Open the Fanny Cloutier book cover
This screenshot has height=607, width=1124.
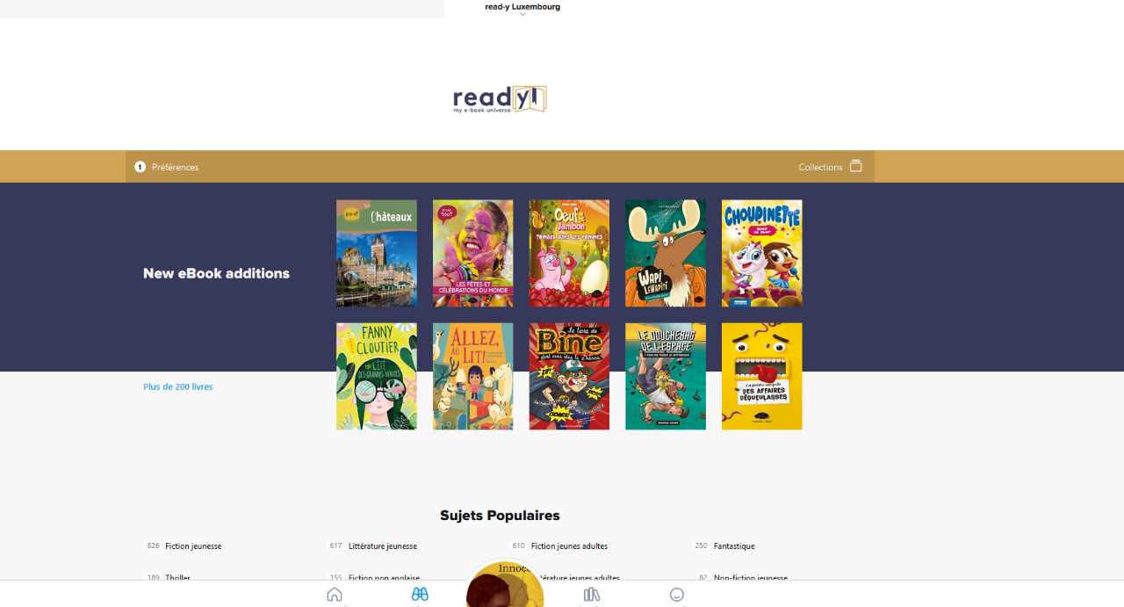click(377, 376)
